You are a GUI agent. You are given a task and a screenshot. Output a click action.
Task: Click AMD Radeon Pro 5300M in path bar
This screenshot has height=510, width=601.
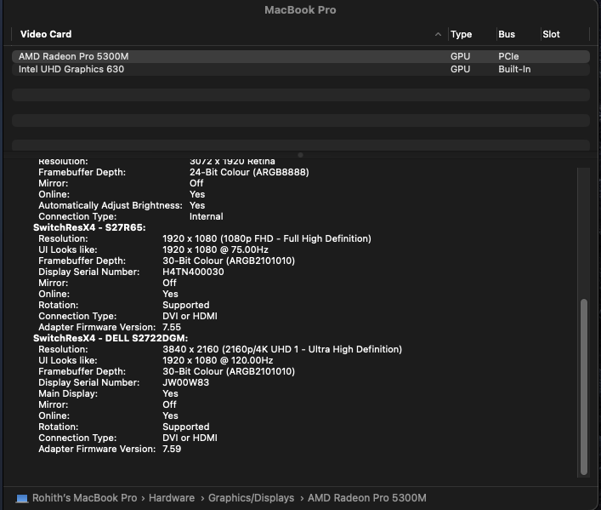(x=367, y=498)
